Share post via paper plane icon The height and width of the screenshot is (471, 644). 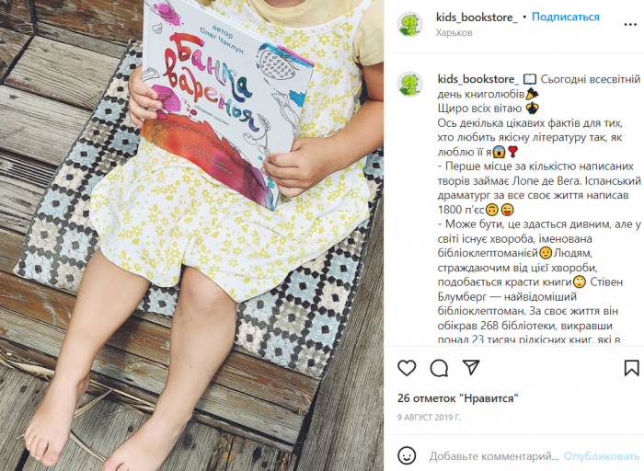(x=471, y=367)
